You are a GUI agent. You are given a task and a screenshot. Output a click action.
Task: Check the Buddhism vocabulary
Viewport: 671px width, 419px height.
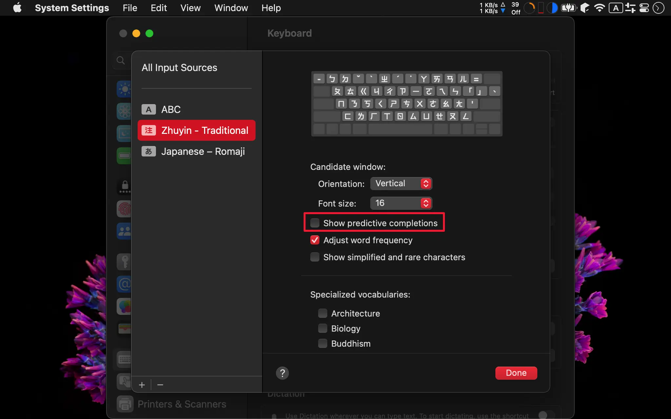(323, 343)
